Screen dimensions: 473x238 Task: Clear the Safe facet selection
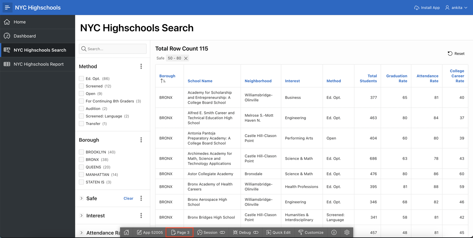[x=128, y=199]
